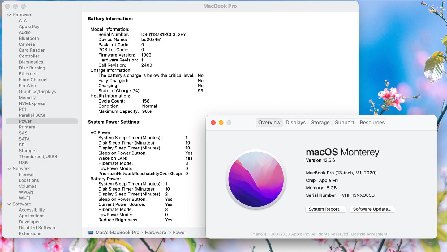The width and height of the screenshot is (447, 252).
Task: Select Wi-Fi under the Network section
Action: tap(24, 198)
